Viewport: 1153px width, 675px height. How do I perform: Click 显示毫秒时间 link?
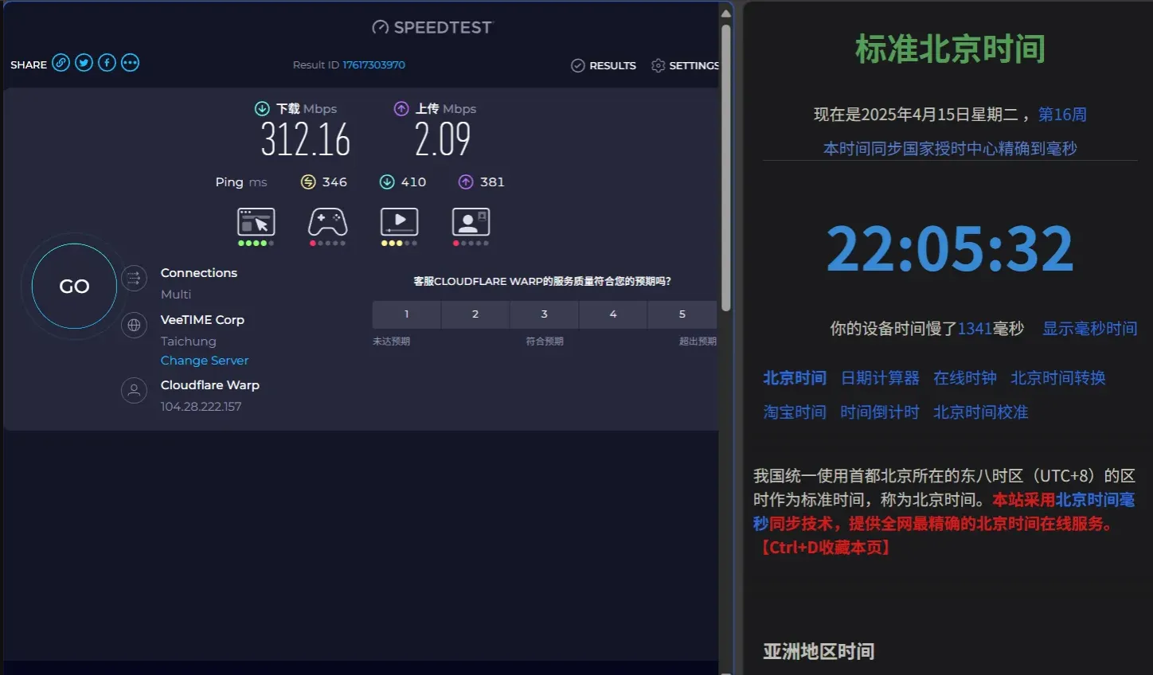point(1089,329)
